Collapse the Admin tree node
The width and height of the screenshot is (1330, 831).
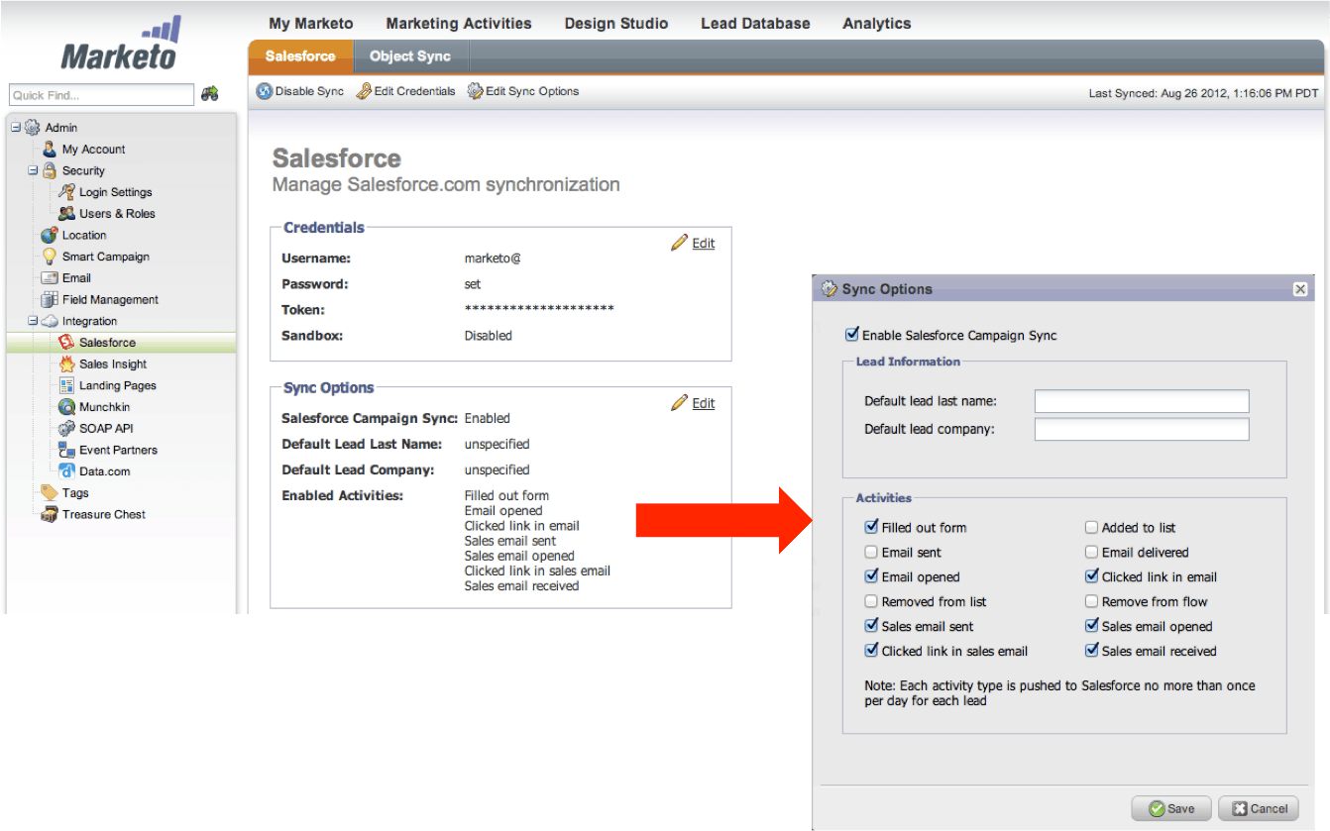(14, 127)
